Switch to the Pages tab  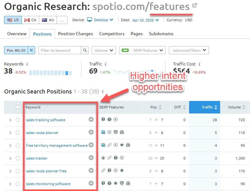coord(137,34)
